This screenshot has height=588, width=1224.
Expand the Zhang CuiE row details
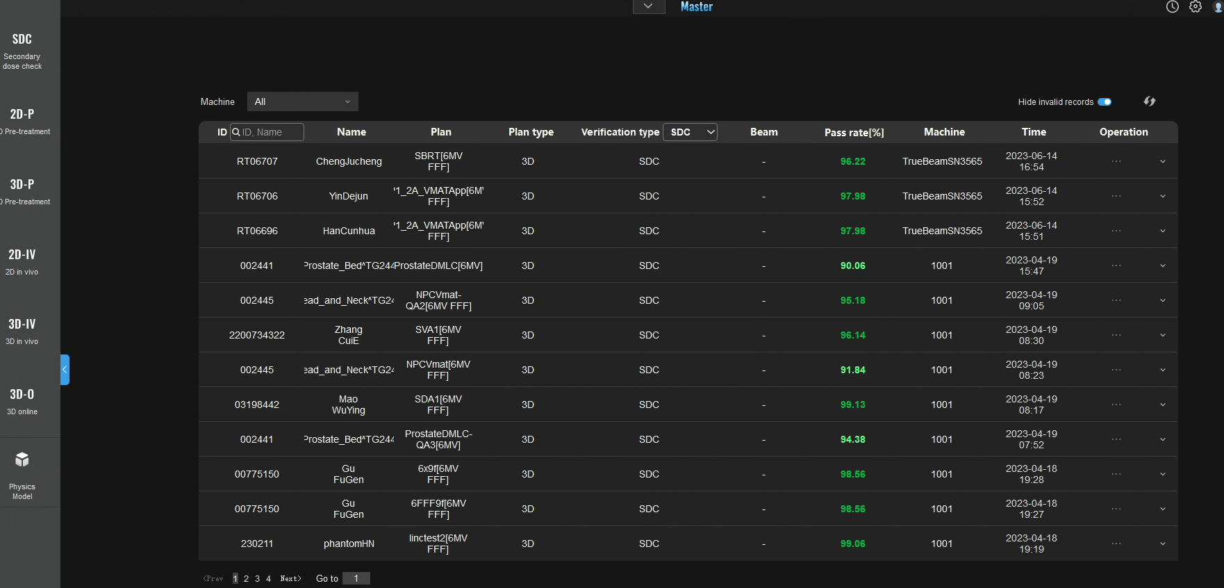(1163, 335)
